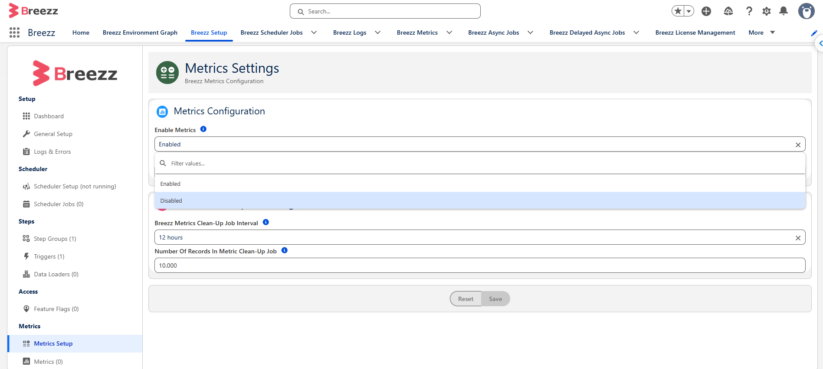The width and height of the screenshot is (823, 369).
Task: Click the global actions plus icon
Action: click(706, 11)
